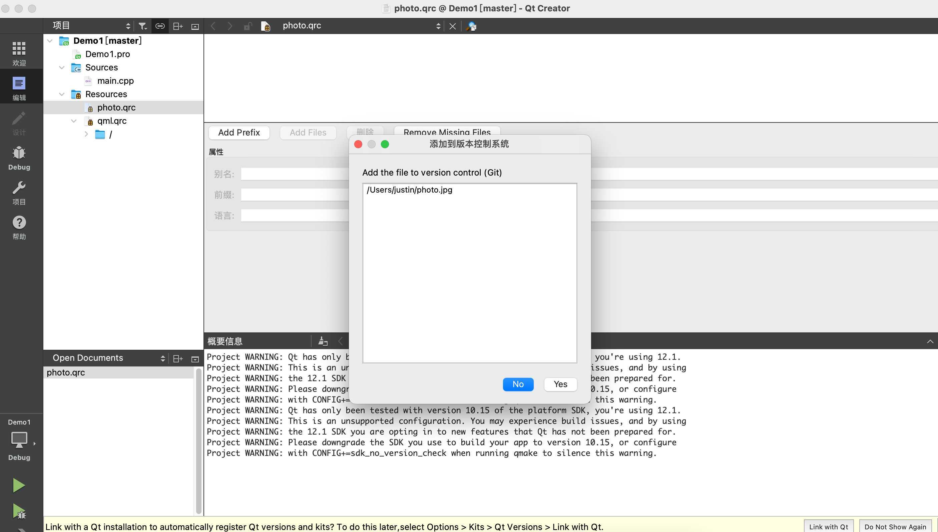Select the Resources folder label

pos(106,94)
